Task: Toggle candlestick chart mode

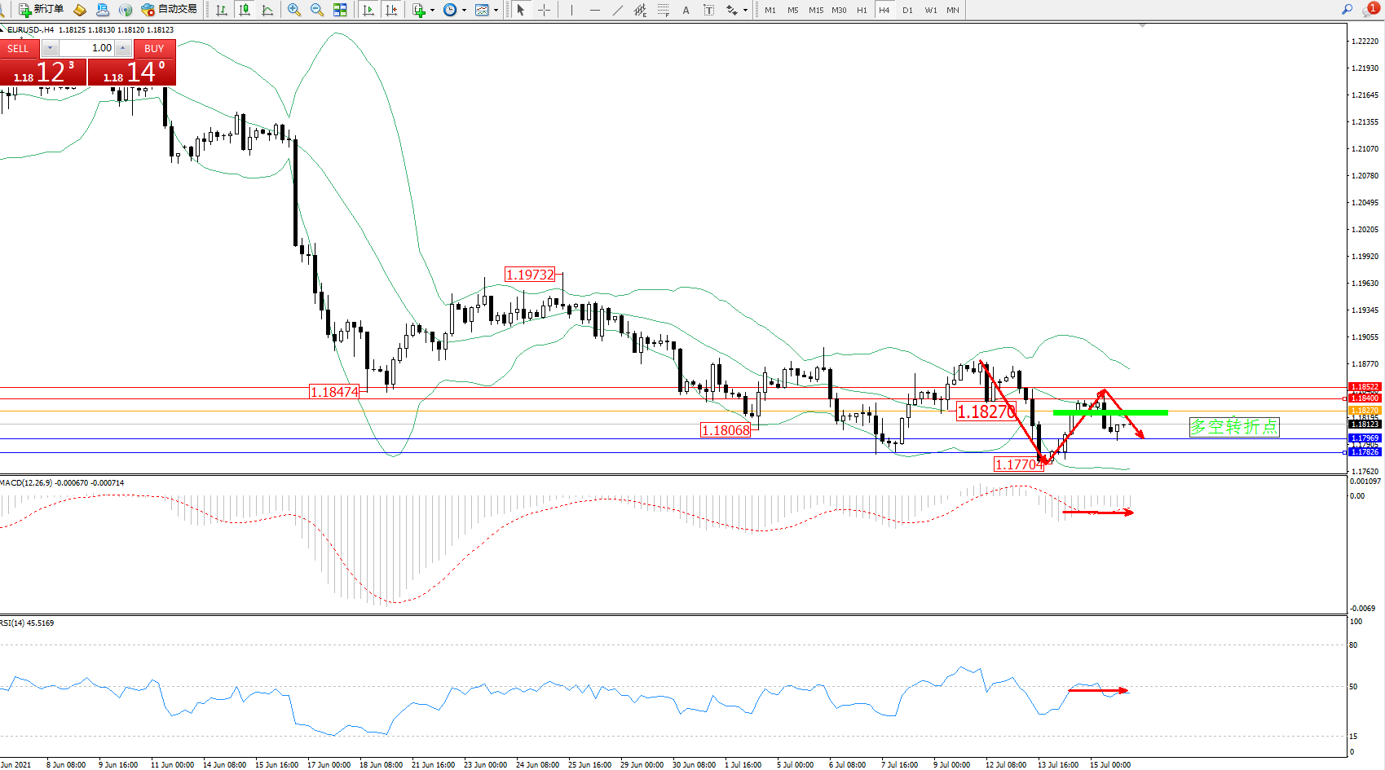Action: (244, 10)
